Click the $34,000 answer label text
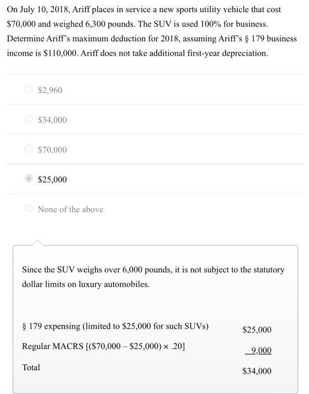The width and height of the screenshot is (309, 394). 52,120
